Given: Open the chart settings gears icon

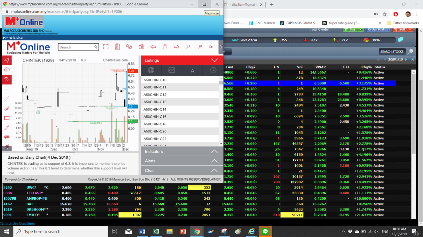Looking at the screenshot, I should point(129,47).
